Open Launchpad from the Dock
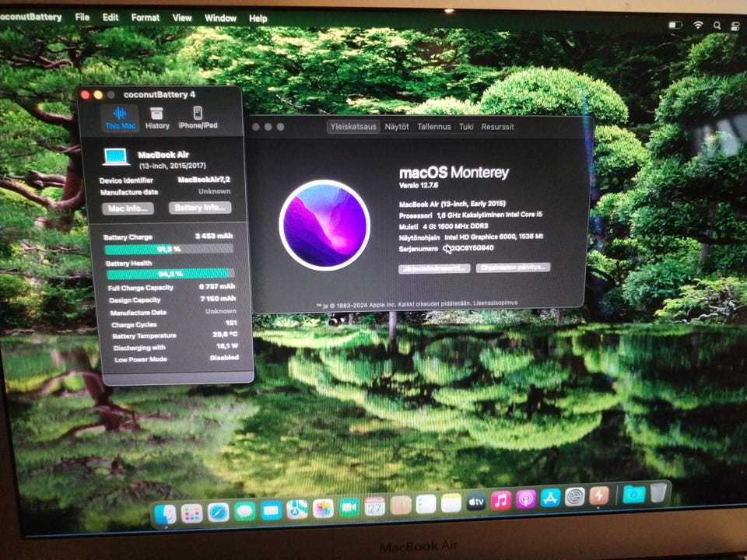Image resolution: width=747 pixels, height=560 pixels. 191,513
